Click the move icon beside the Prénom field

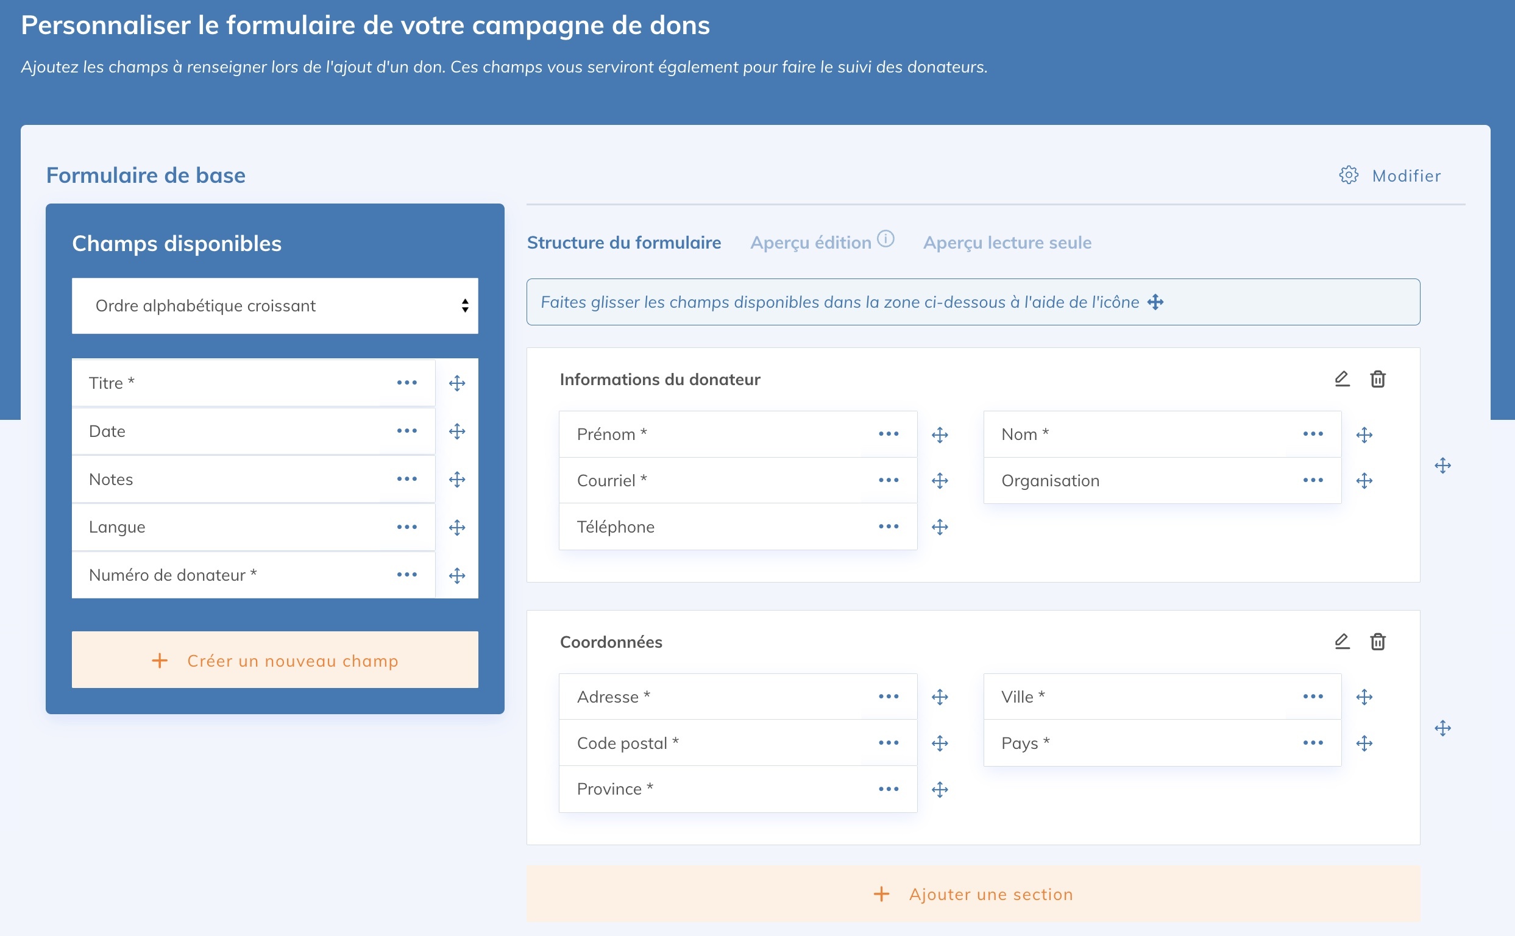point(939,434)
